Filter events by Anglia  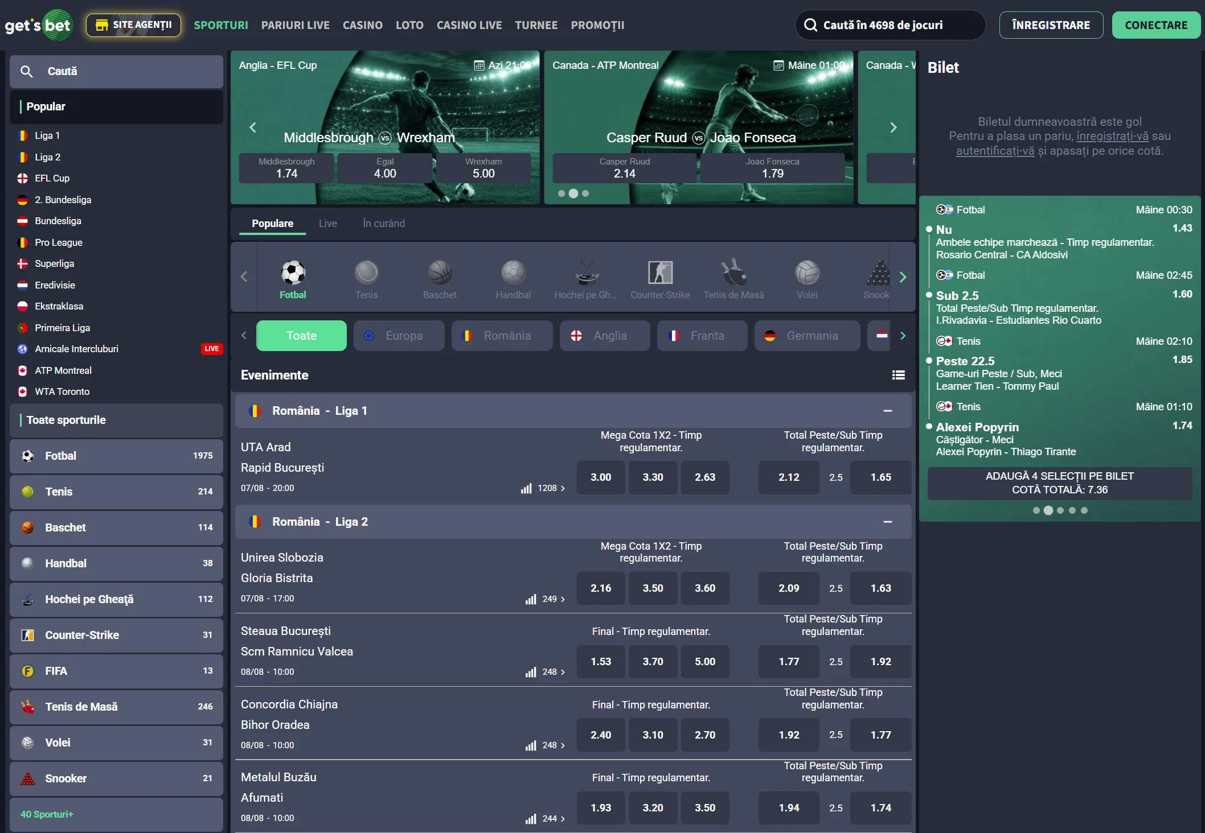pos(605,336)
